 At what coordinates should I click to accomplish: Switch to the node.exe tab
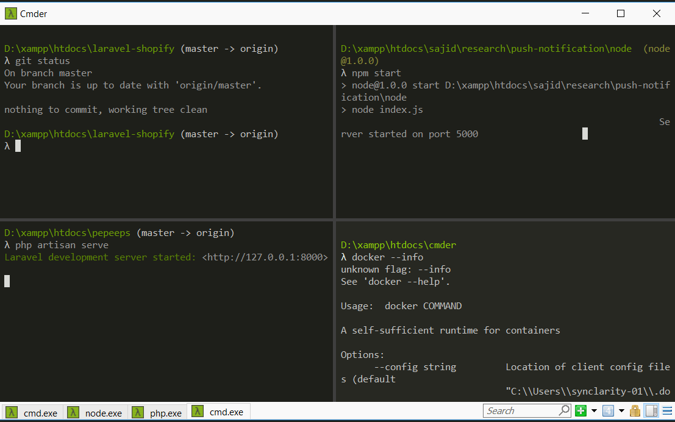(96, 412)
